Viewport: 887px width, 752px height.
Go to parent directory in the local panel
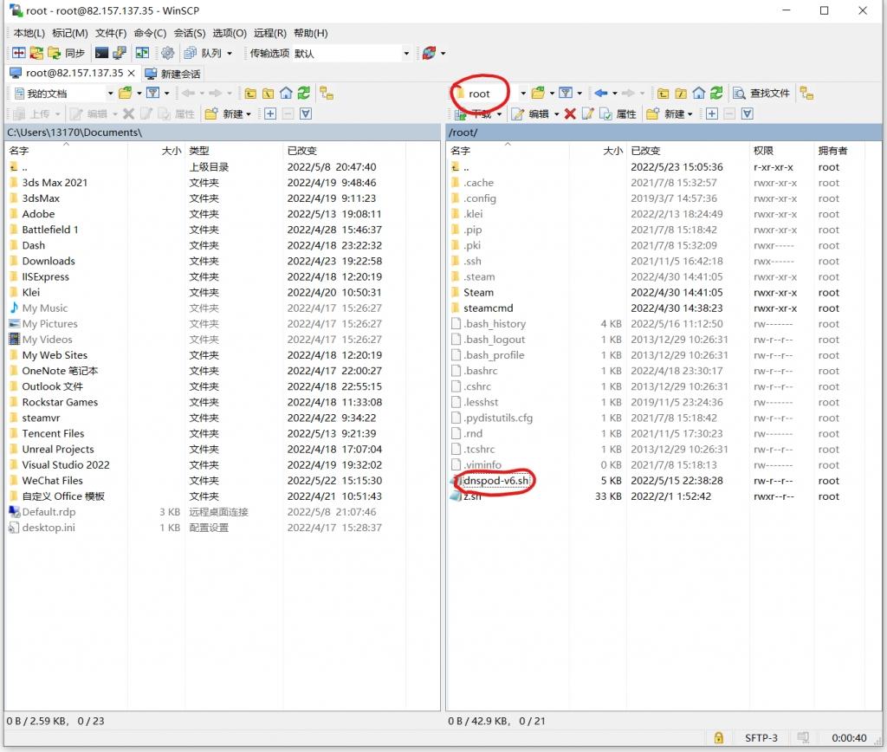(x=250, y=94)
